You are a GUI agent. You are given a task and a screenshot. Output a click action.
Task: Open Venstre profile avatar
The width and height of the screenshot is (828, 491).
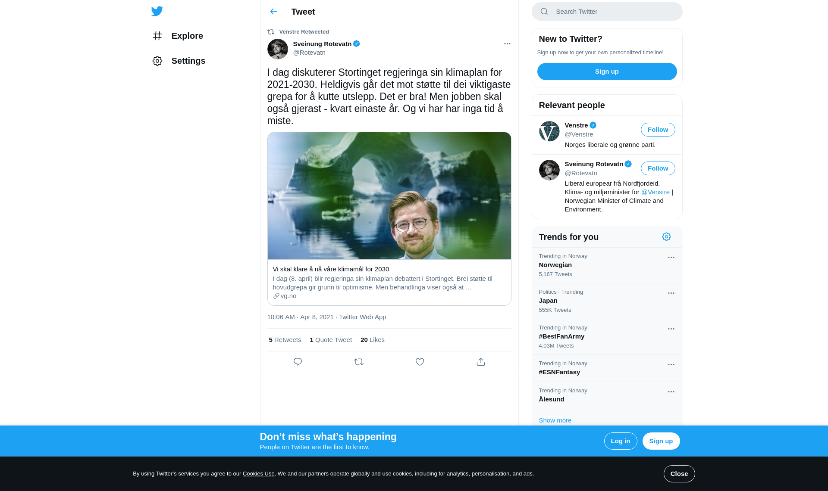pyautogui.click(x=549, y=131)
